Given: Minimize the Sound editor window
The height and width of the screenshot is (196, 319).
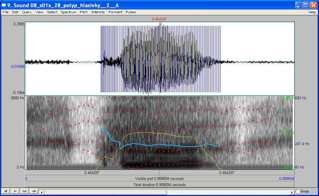Looking at the screenshot, I should click(298, 5).
